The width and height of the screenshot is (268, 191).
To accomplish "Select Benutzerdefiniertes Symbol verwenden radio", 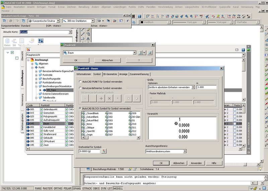I will [80, 88].
